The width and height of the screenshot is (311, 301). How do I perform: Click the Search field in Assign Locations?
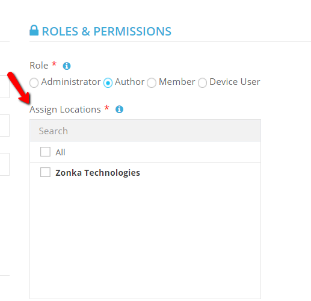[x=145, y=131]
